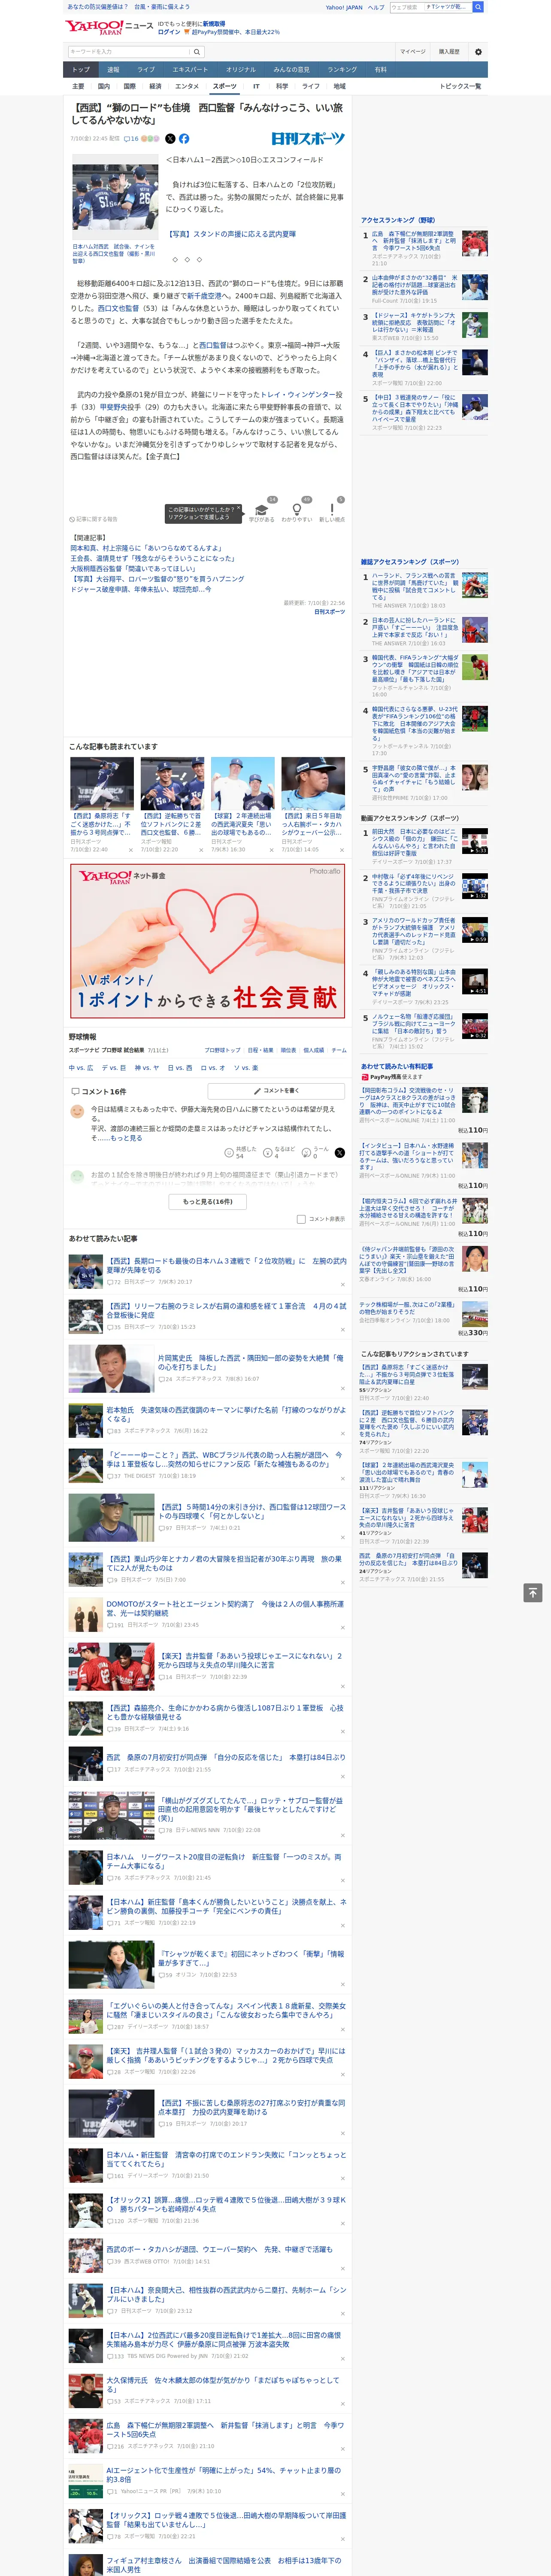Screen dimensions: 551x2576
Task: Select the みんなの意見 navigation tab
Action: [x=291, y=70]
